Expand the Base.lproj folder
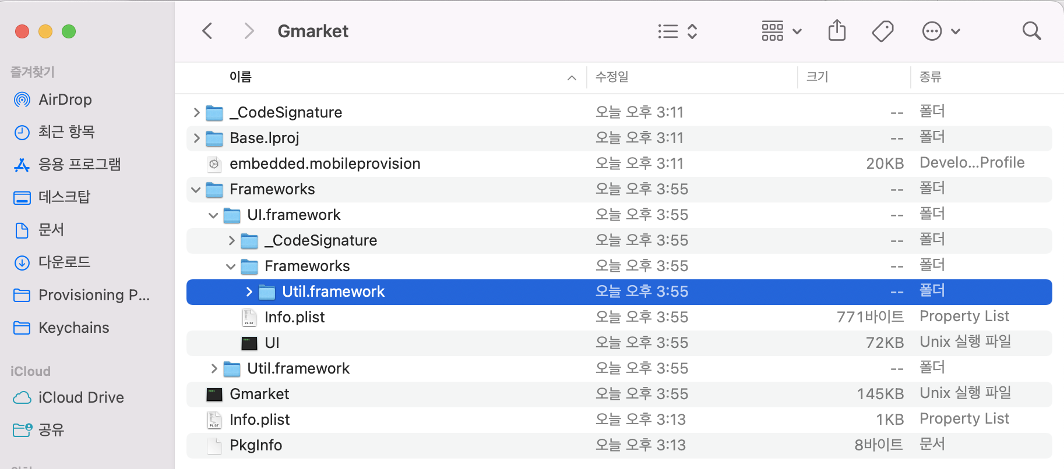Viewport: 1064px width, 469px height. 196,138
